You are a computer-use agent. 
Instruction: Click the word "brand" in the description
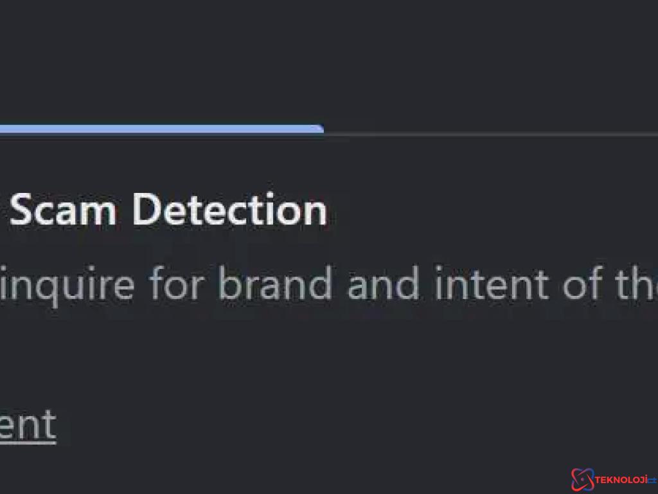click(275, 284)
